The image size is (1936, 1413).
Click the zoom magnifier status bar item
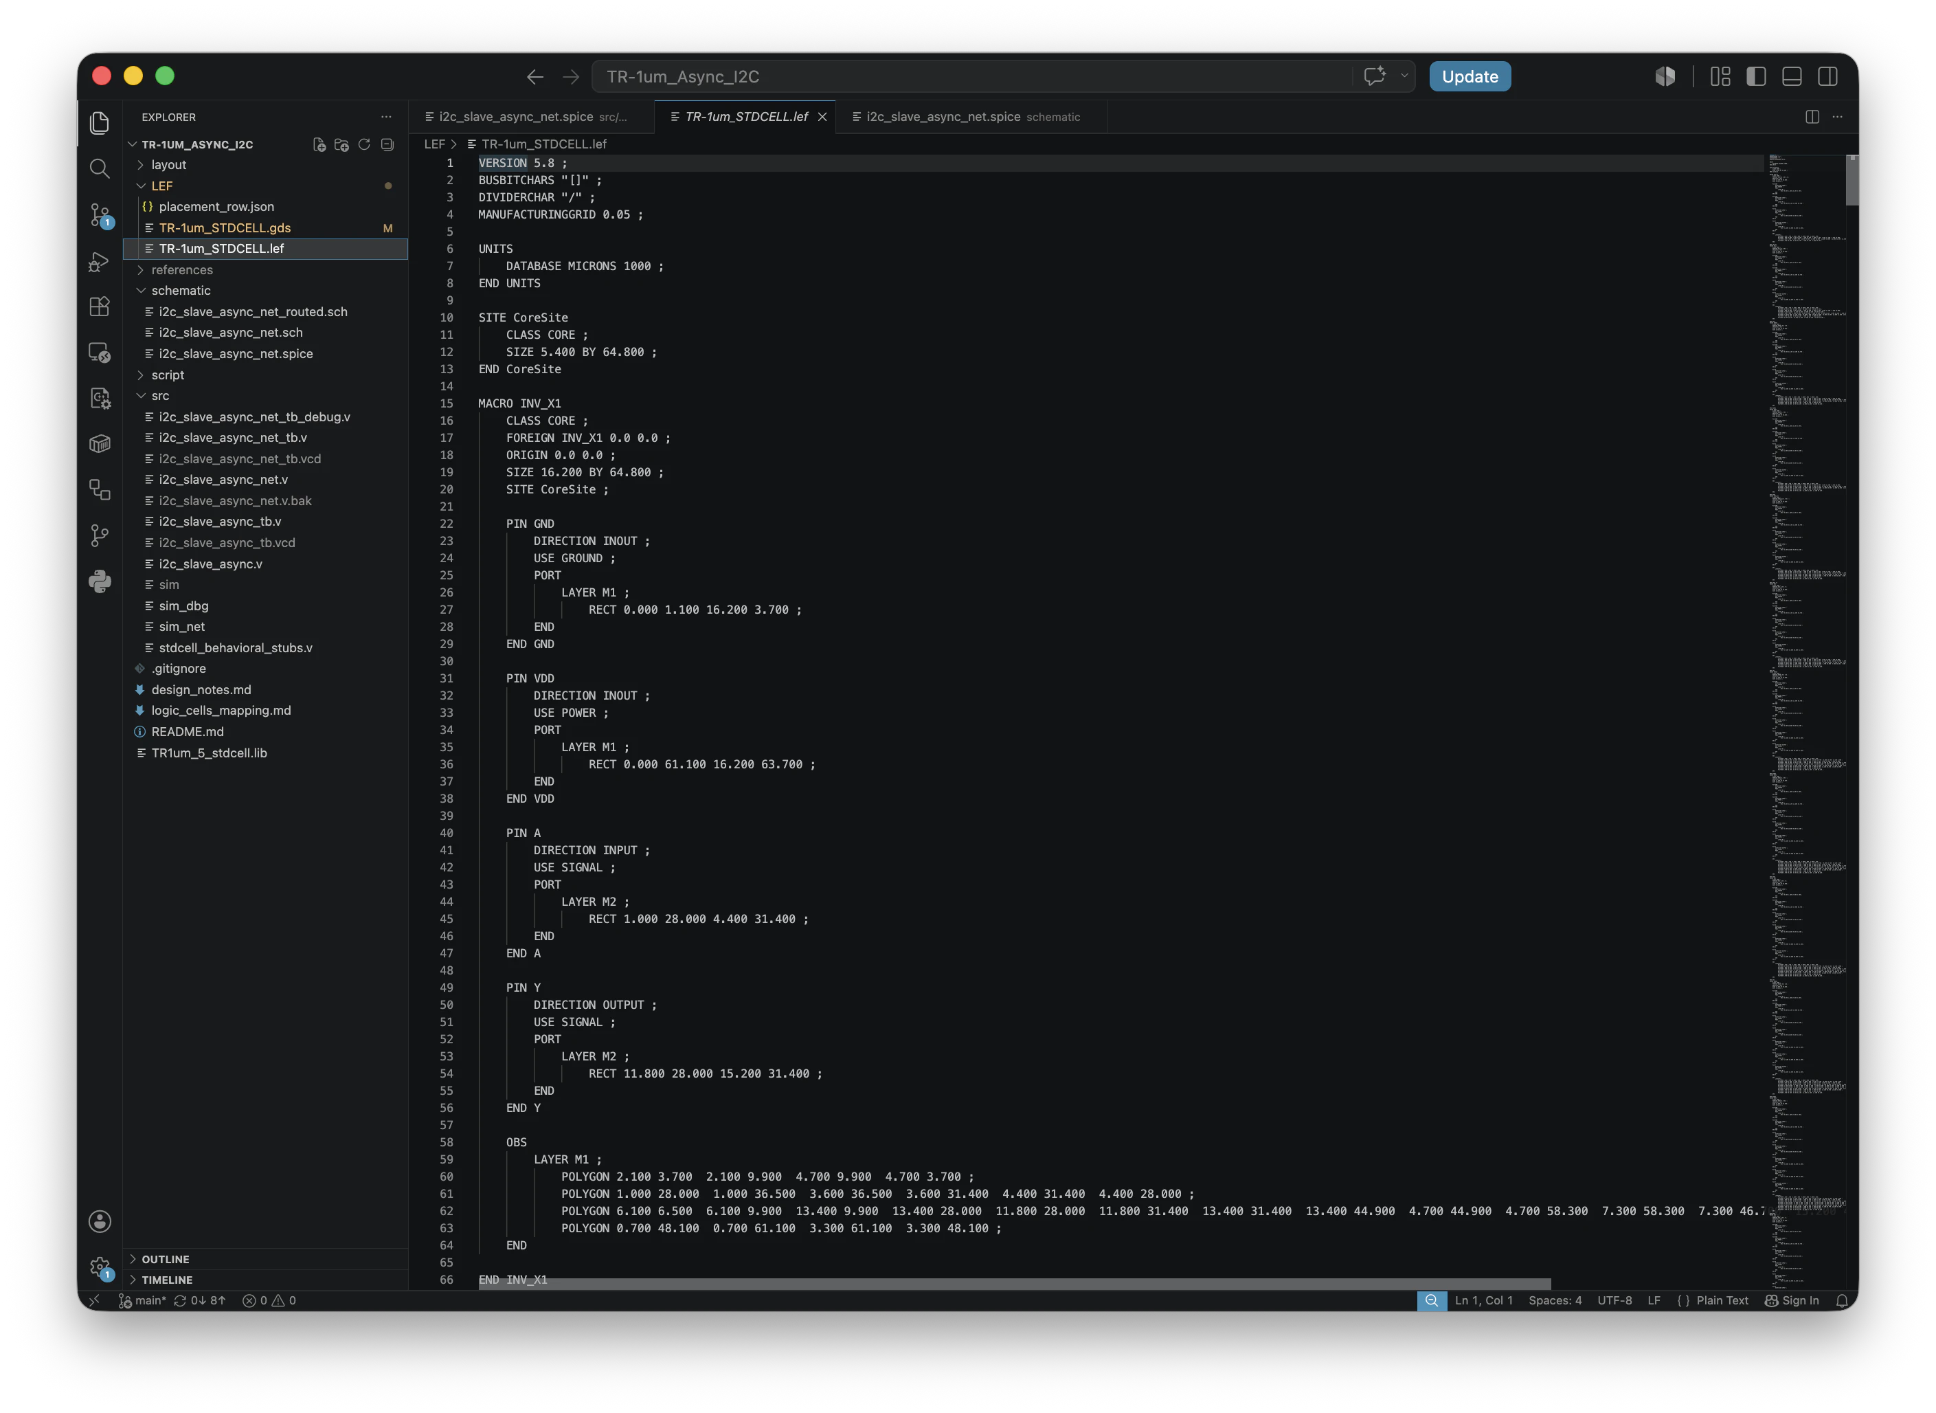[x=1432, y=1301]
